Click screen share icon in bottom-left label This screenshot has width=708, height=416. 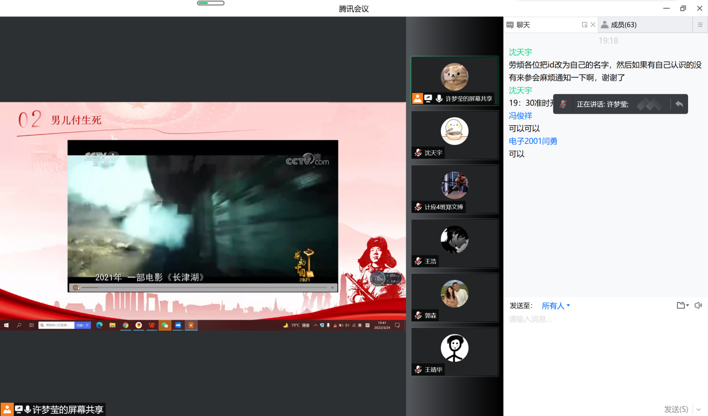[18, 409]
